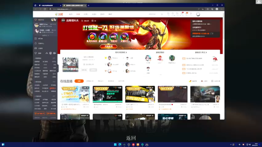Viewport: 262px width, 147px height.
Task: Open the second followed streamer in sidebar
Action: pos(45,31)
